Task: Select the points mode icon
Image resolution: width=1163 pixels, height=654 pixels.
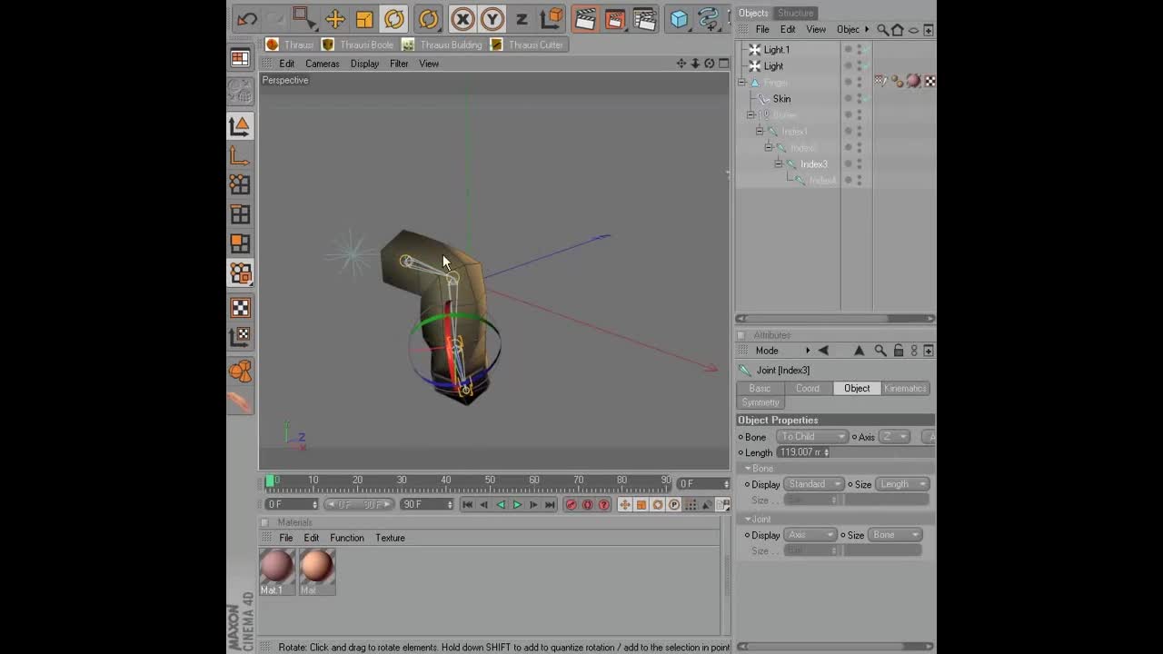Action: pos(240,184)
